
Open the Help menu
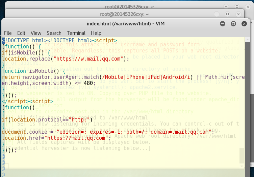click(96, 33)
